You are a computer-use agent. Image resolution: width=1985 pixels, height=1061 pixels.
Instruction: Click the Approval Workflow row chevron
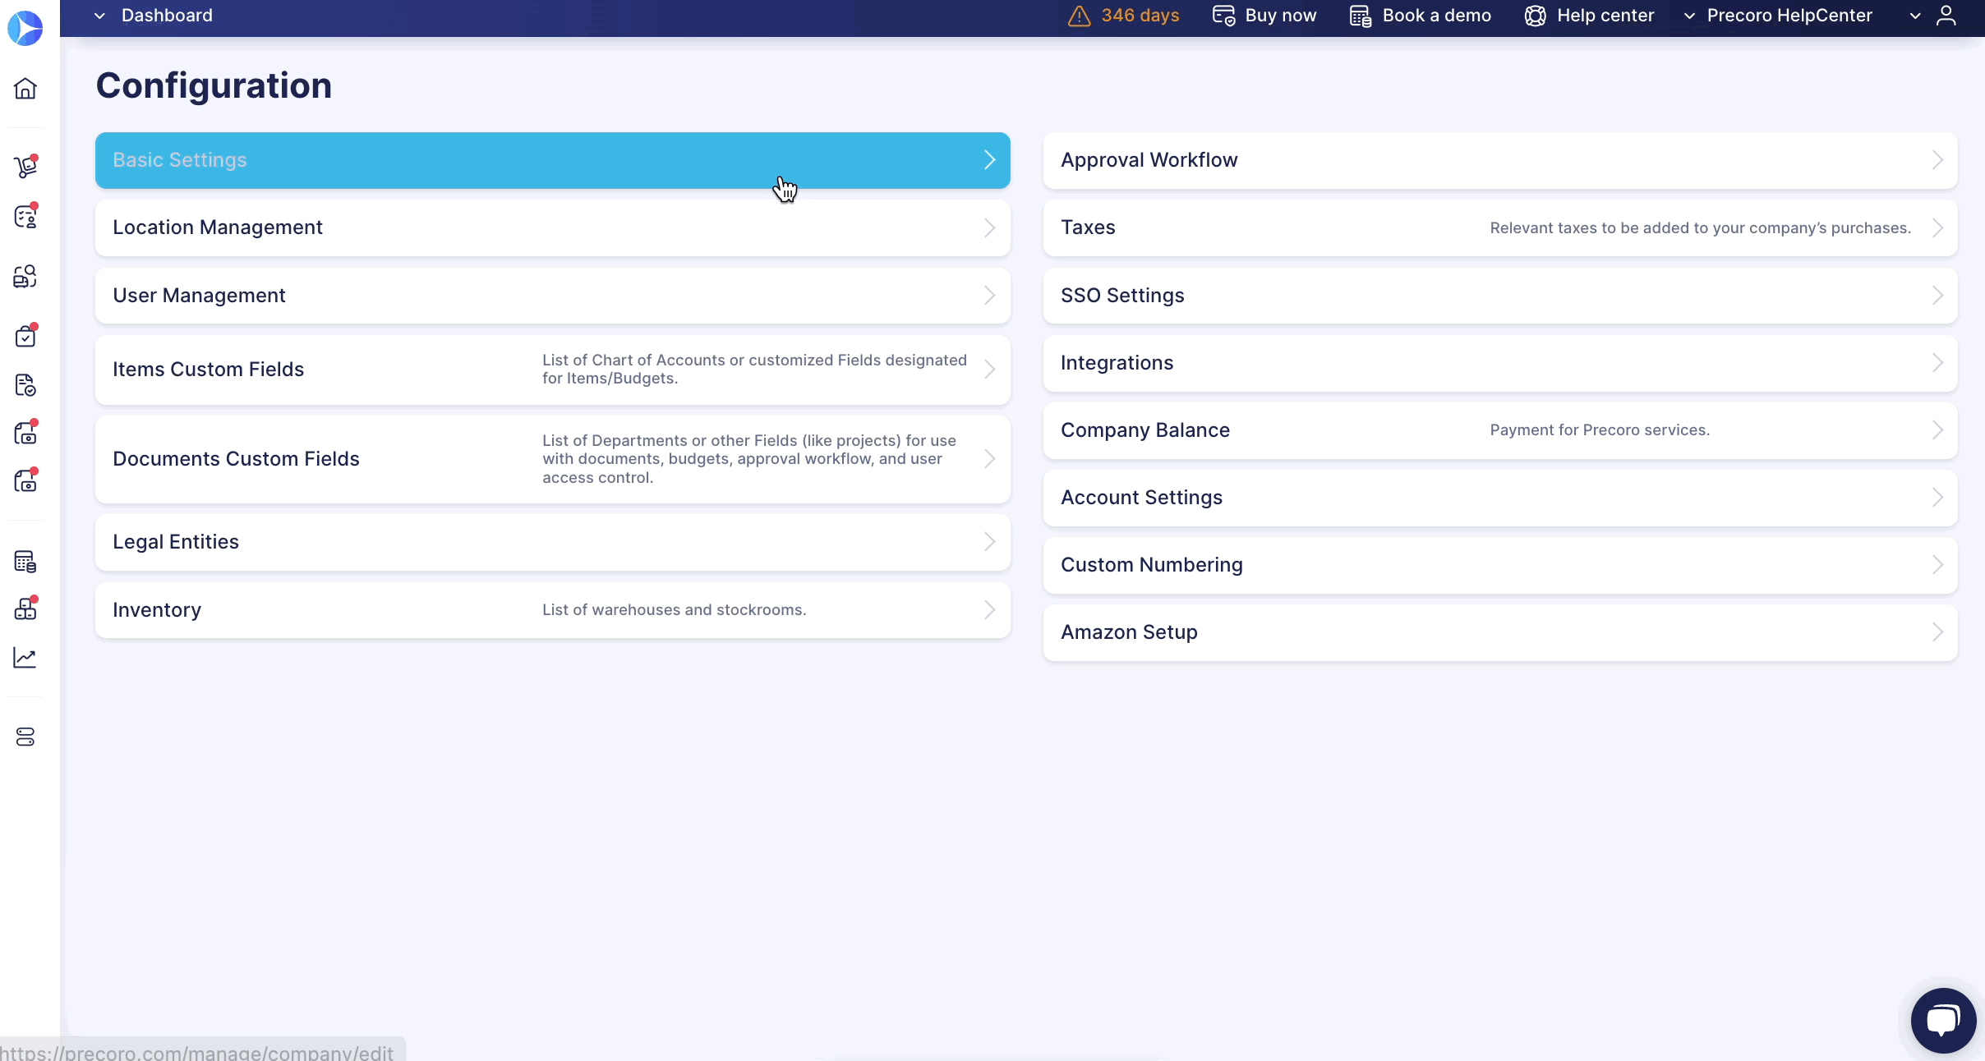[1937, 160]
